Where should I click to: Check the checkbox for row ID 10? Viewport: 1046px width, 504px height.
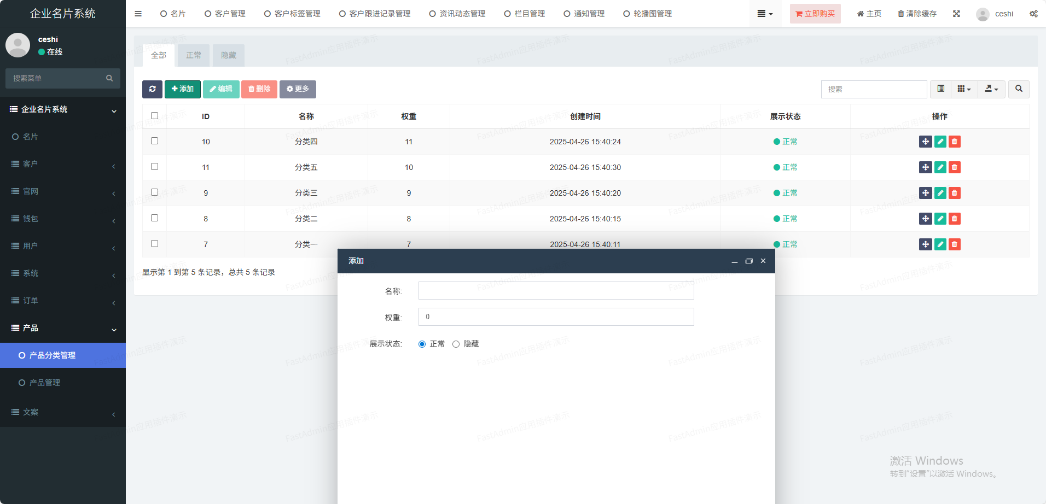[x=154, y=141]
